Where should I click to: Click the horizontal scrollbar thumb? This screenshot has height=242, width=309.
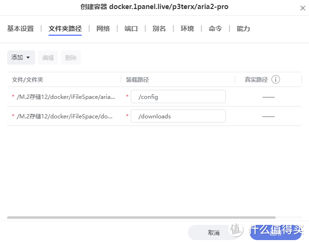coord(141,218)
